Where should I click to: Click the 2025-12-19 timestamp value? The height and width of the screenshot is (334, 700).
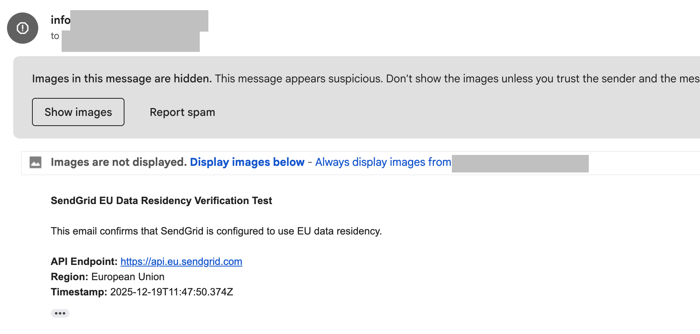[171, 292]
